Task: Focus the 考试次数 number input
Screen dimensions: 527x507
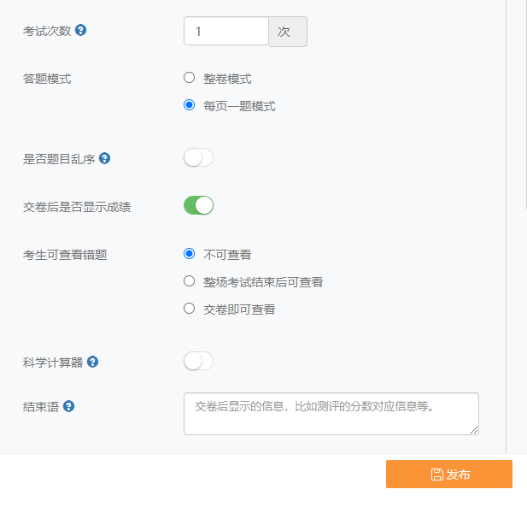Action: click(226, 31)
